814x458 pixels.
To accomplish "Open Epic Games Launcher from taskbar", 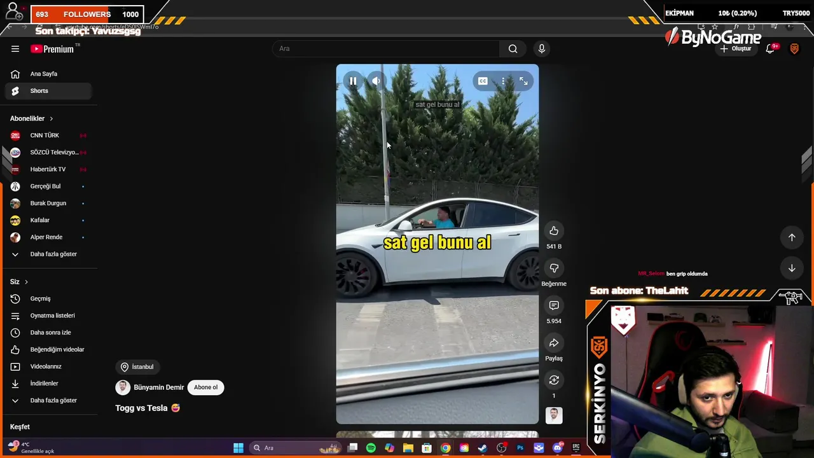I will click(576, 448).
